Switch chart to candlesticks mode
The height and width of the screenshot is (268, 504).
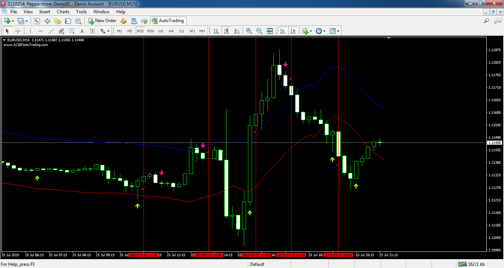(x=227, y=31)
